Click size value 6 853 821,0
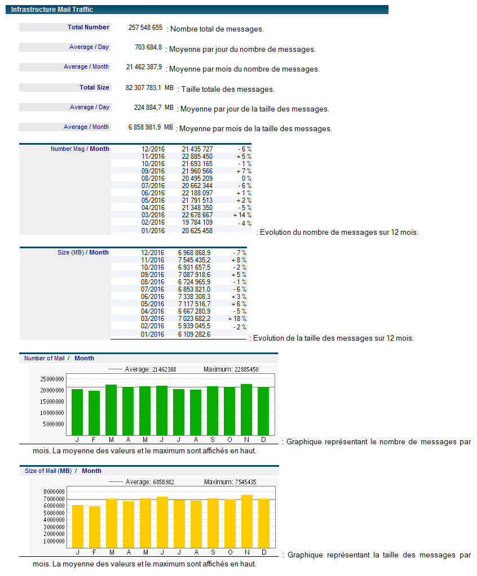 tap(194, 289)
